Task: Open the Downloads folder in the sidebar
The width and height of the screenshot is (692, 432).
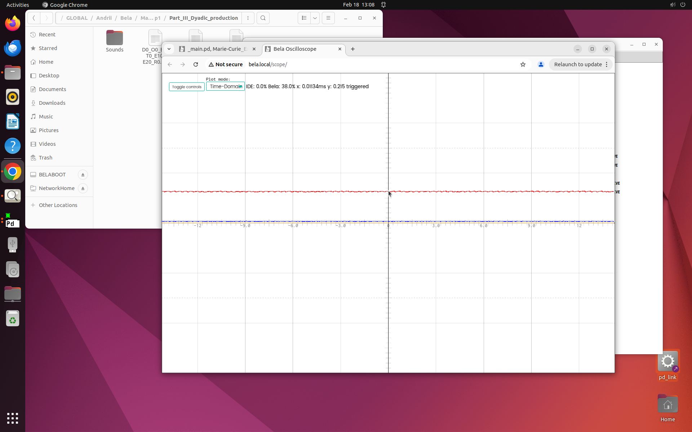Action: pyautogui.click(x=52, y=103)
